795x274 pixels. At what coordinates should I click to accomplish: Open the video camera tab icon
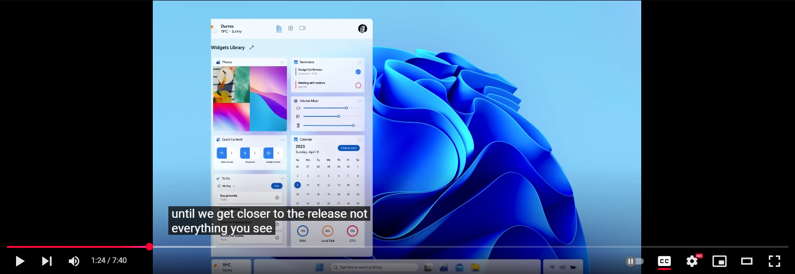point(303,29)
